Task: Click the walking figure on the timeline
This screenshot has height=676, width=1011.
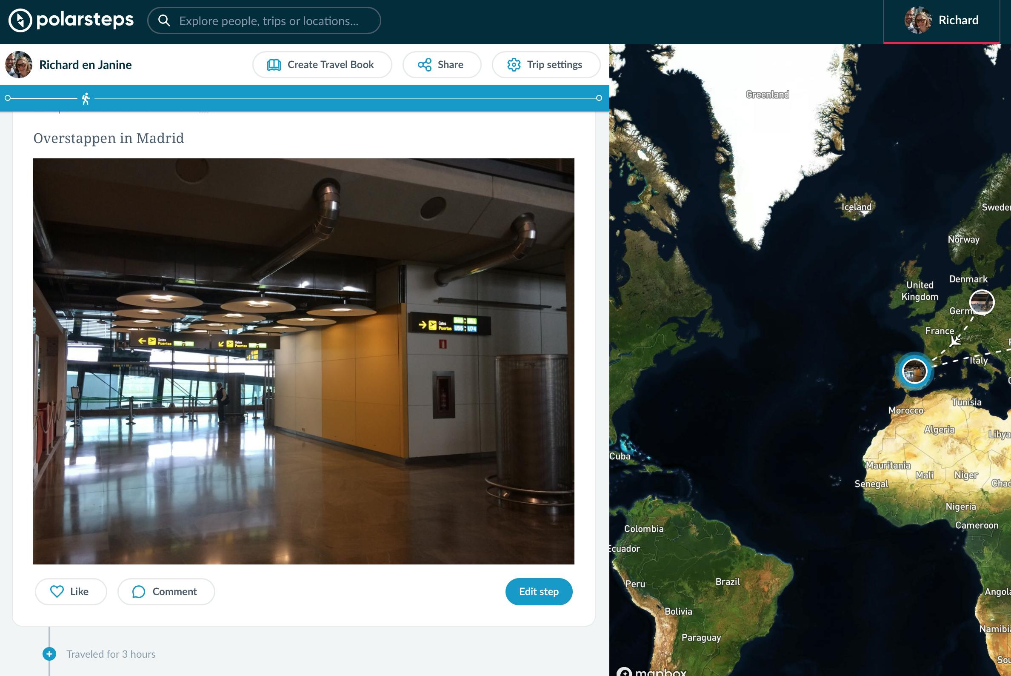Action: click(86, 99)
